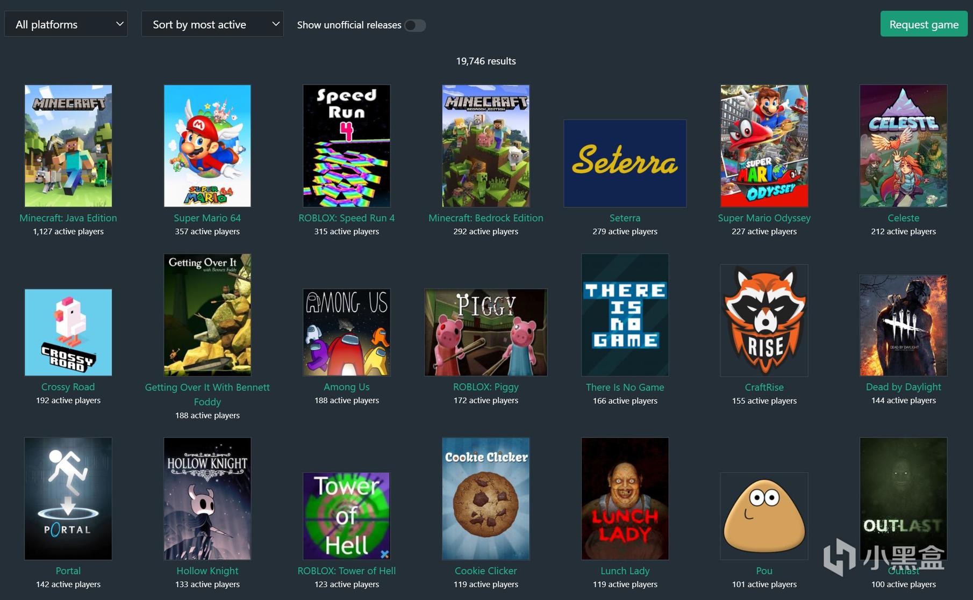
Task: Follow the Crossy Road title link
Action: [68, 387]
